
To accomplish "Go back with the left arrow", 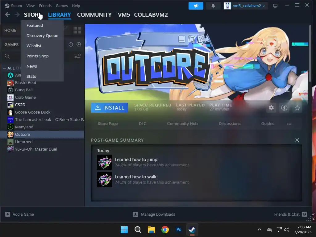I will (x=7, y=15).
